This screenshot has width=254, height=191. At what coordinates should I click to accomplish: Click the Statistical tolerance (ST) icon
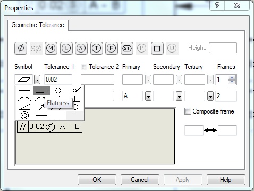tap(127, 48)
